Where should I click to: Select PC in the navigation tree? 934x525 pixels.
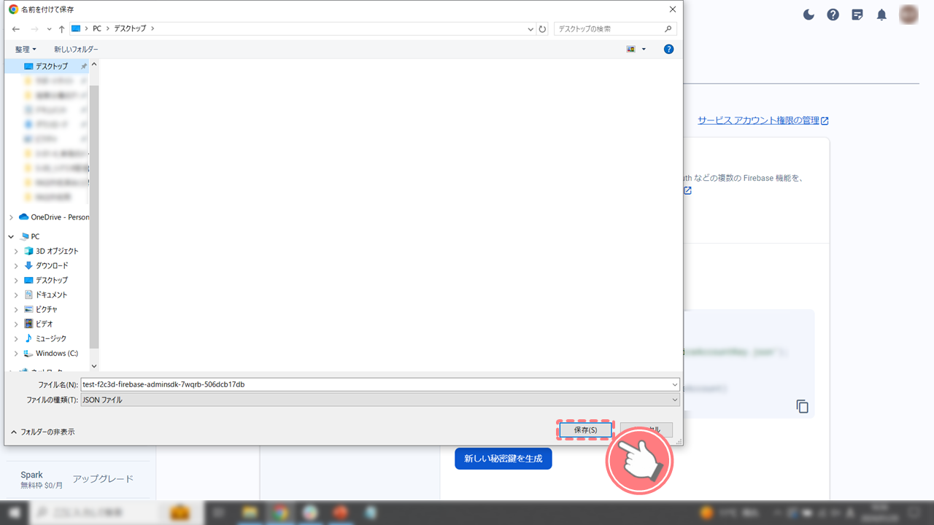[x=30, y=236]
